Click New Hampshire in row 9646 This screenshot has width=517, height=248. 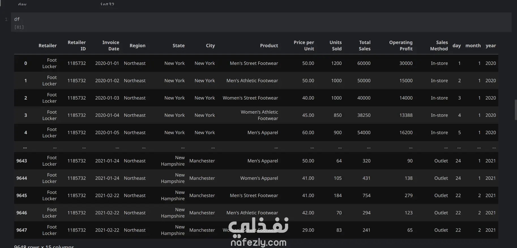(173, 213)
